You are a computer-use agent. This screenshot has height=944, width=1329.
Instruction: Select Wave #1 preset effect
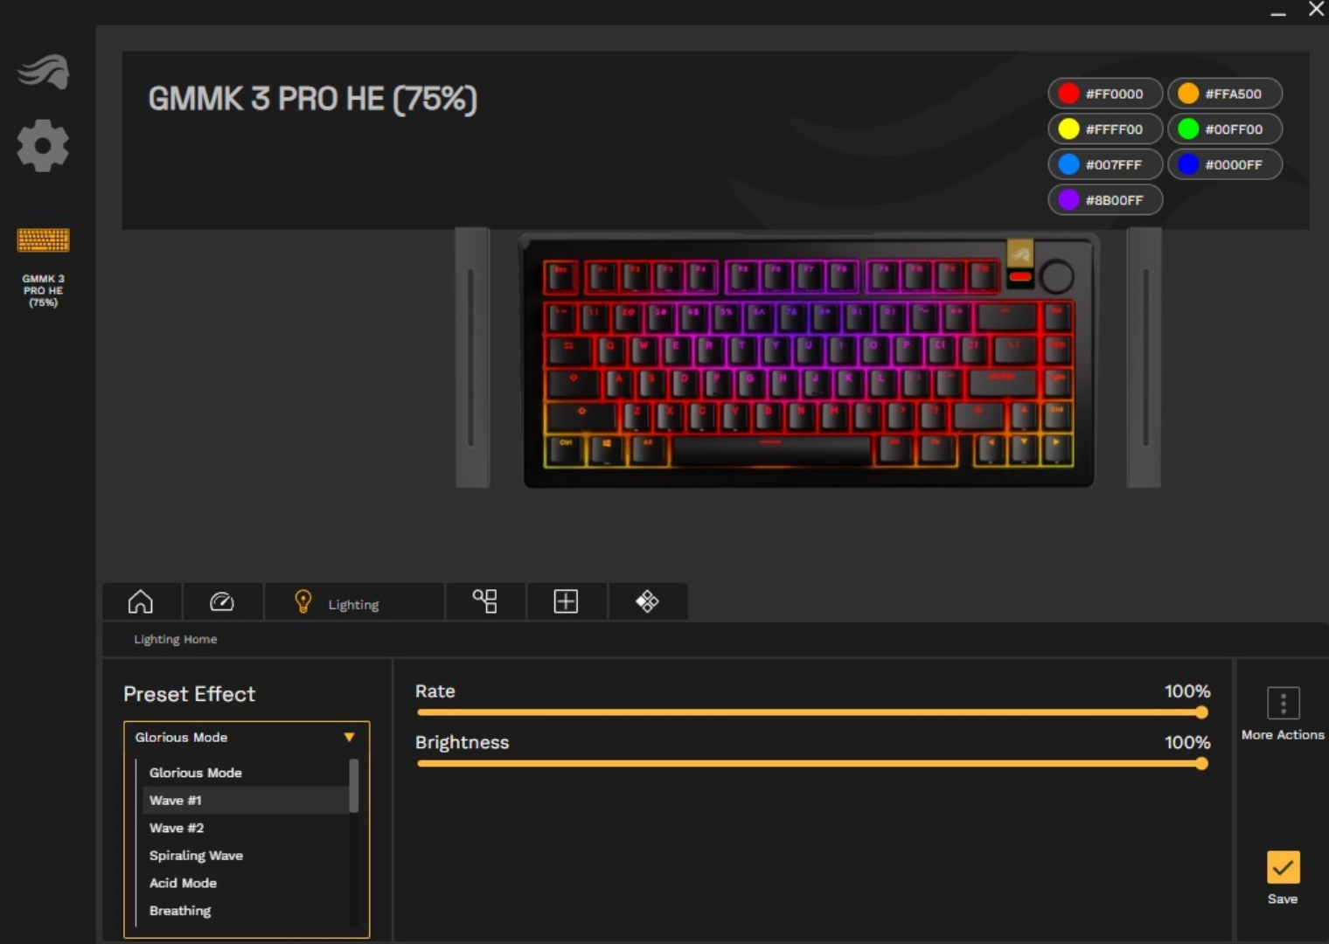(x=176, y=801)
